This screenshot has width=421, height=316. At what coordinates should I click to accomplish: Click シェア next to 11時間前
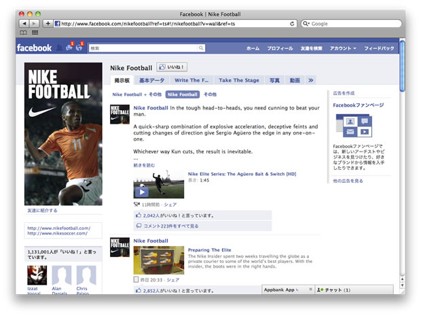point(170,205)
